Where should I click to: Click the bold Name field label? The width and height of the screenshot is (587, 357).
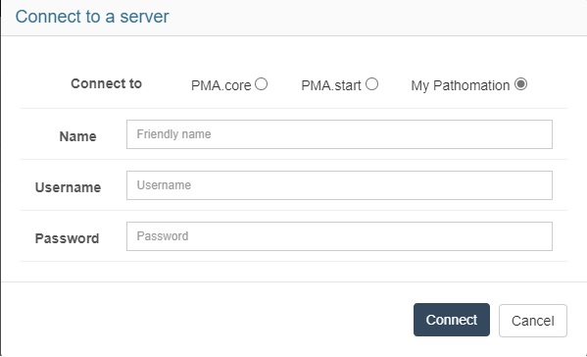pyautogui.click(x=77, y=136)
